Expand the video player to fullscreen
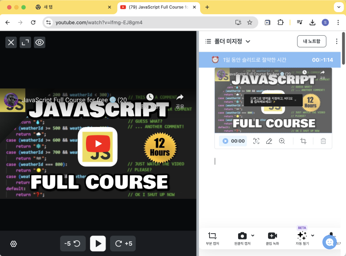The image size is (346, 256). [x=25, y=42]
